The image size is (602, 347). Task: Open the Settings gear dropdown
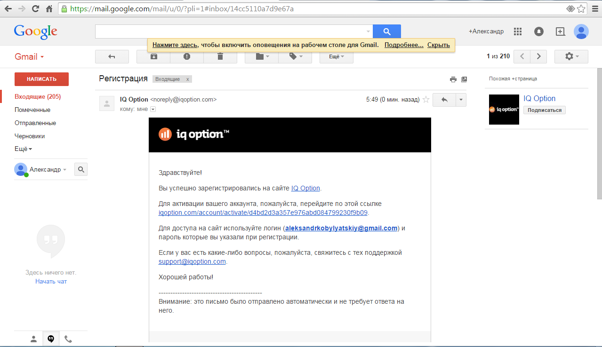(571, 56)
